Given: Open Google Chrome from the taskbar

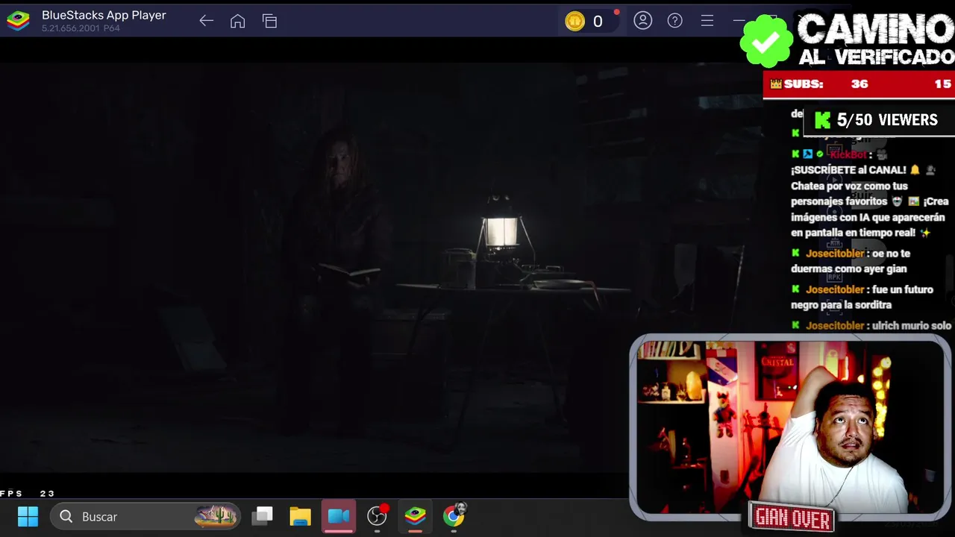Looking at the screenshot, I should coord(454,515).
